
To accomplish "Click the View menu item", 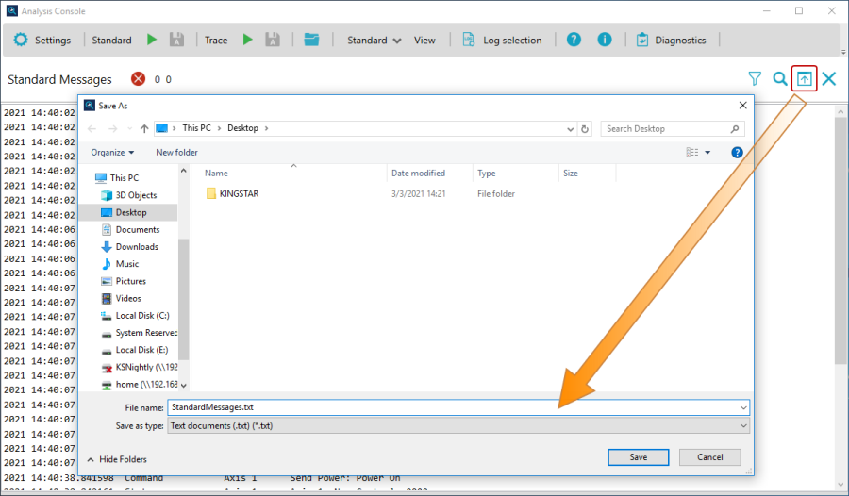I will pos(424,41).
